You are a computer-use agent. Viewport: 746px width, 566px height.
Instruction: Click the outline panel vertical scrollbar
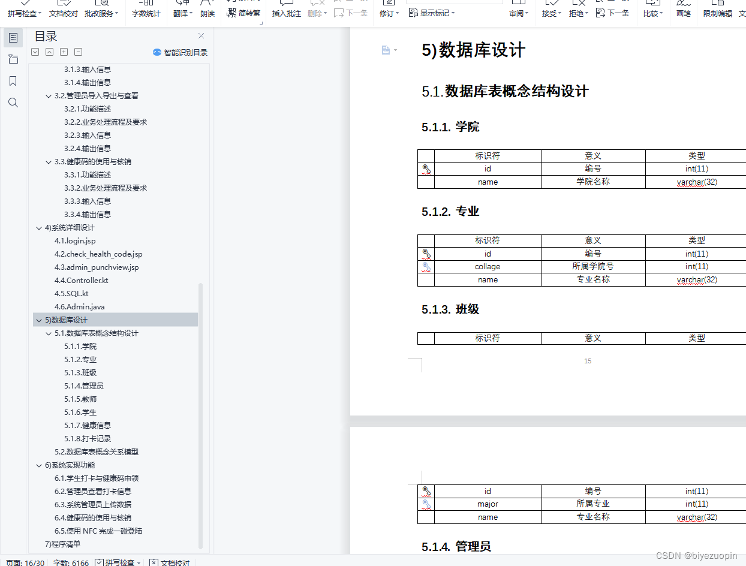click(201, 415)
